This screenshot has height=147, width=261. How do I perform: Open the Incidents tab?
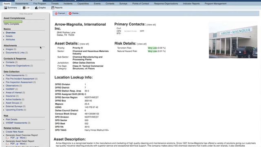(68, 4)
